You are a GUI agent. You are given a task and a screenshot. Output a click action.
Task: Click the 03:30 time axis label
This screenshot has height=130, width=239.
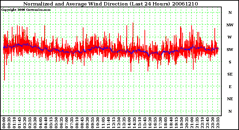[35, 123]
